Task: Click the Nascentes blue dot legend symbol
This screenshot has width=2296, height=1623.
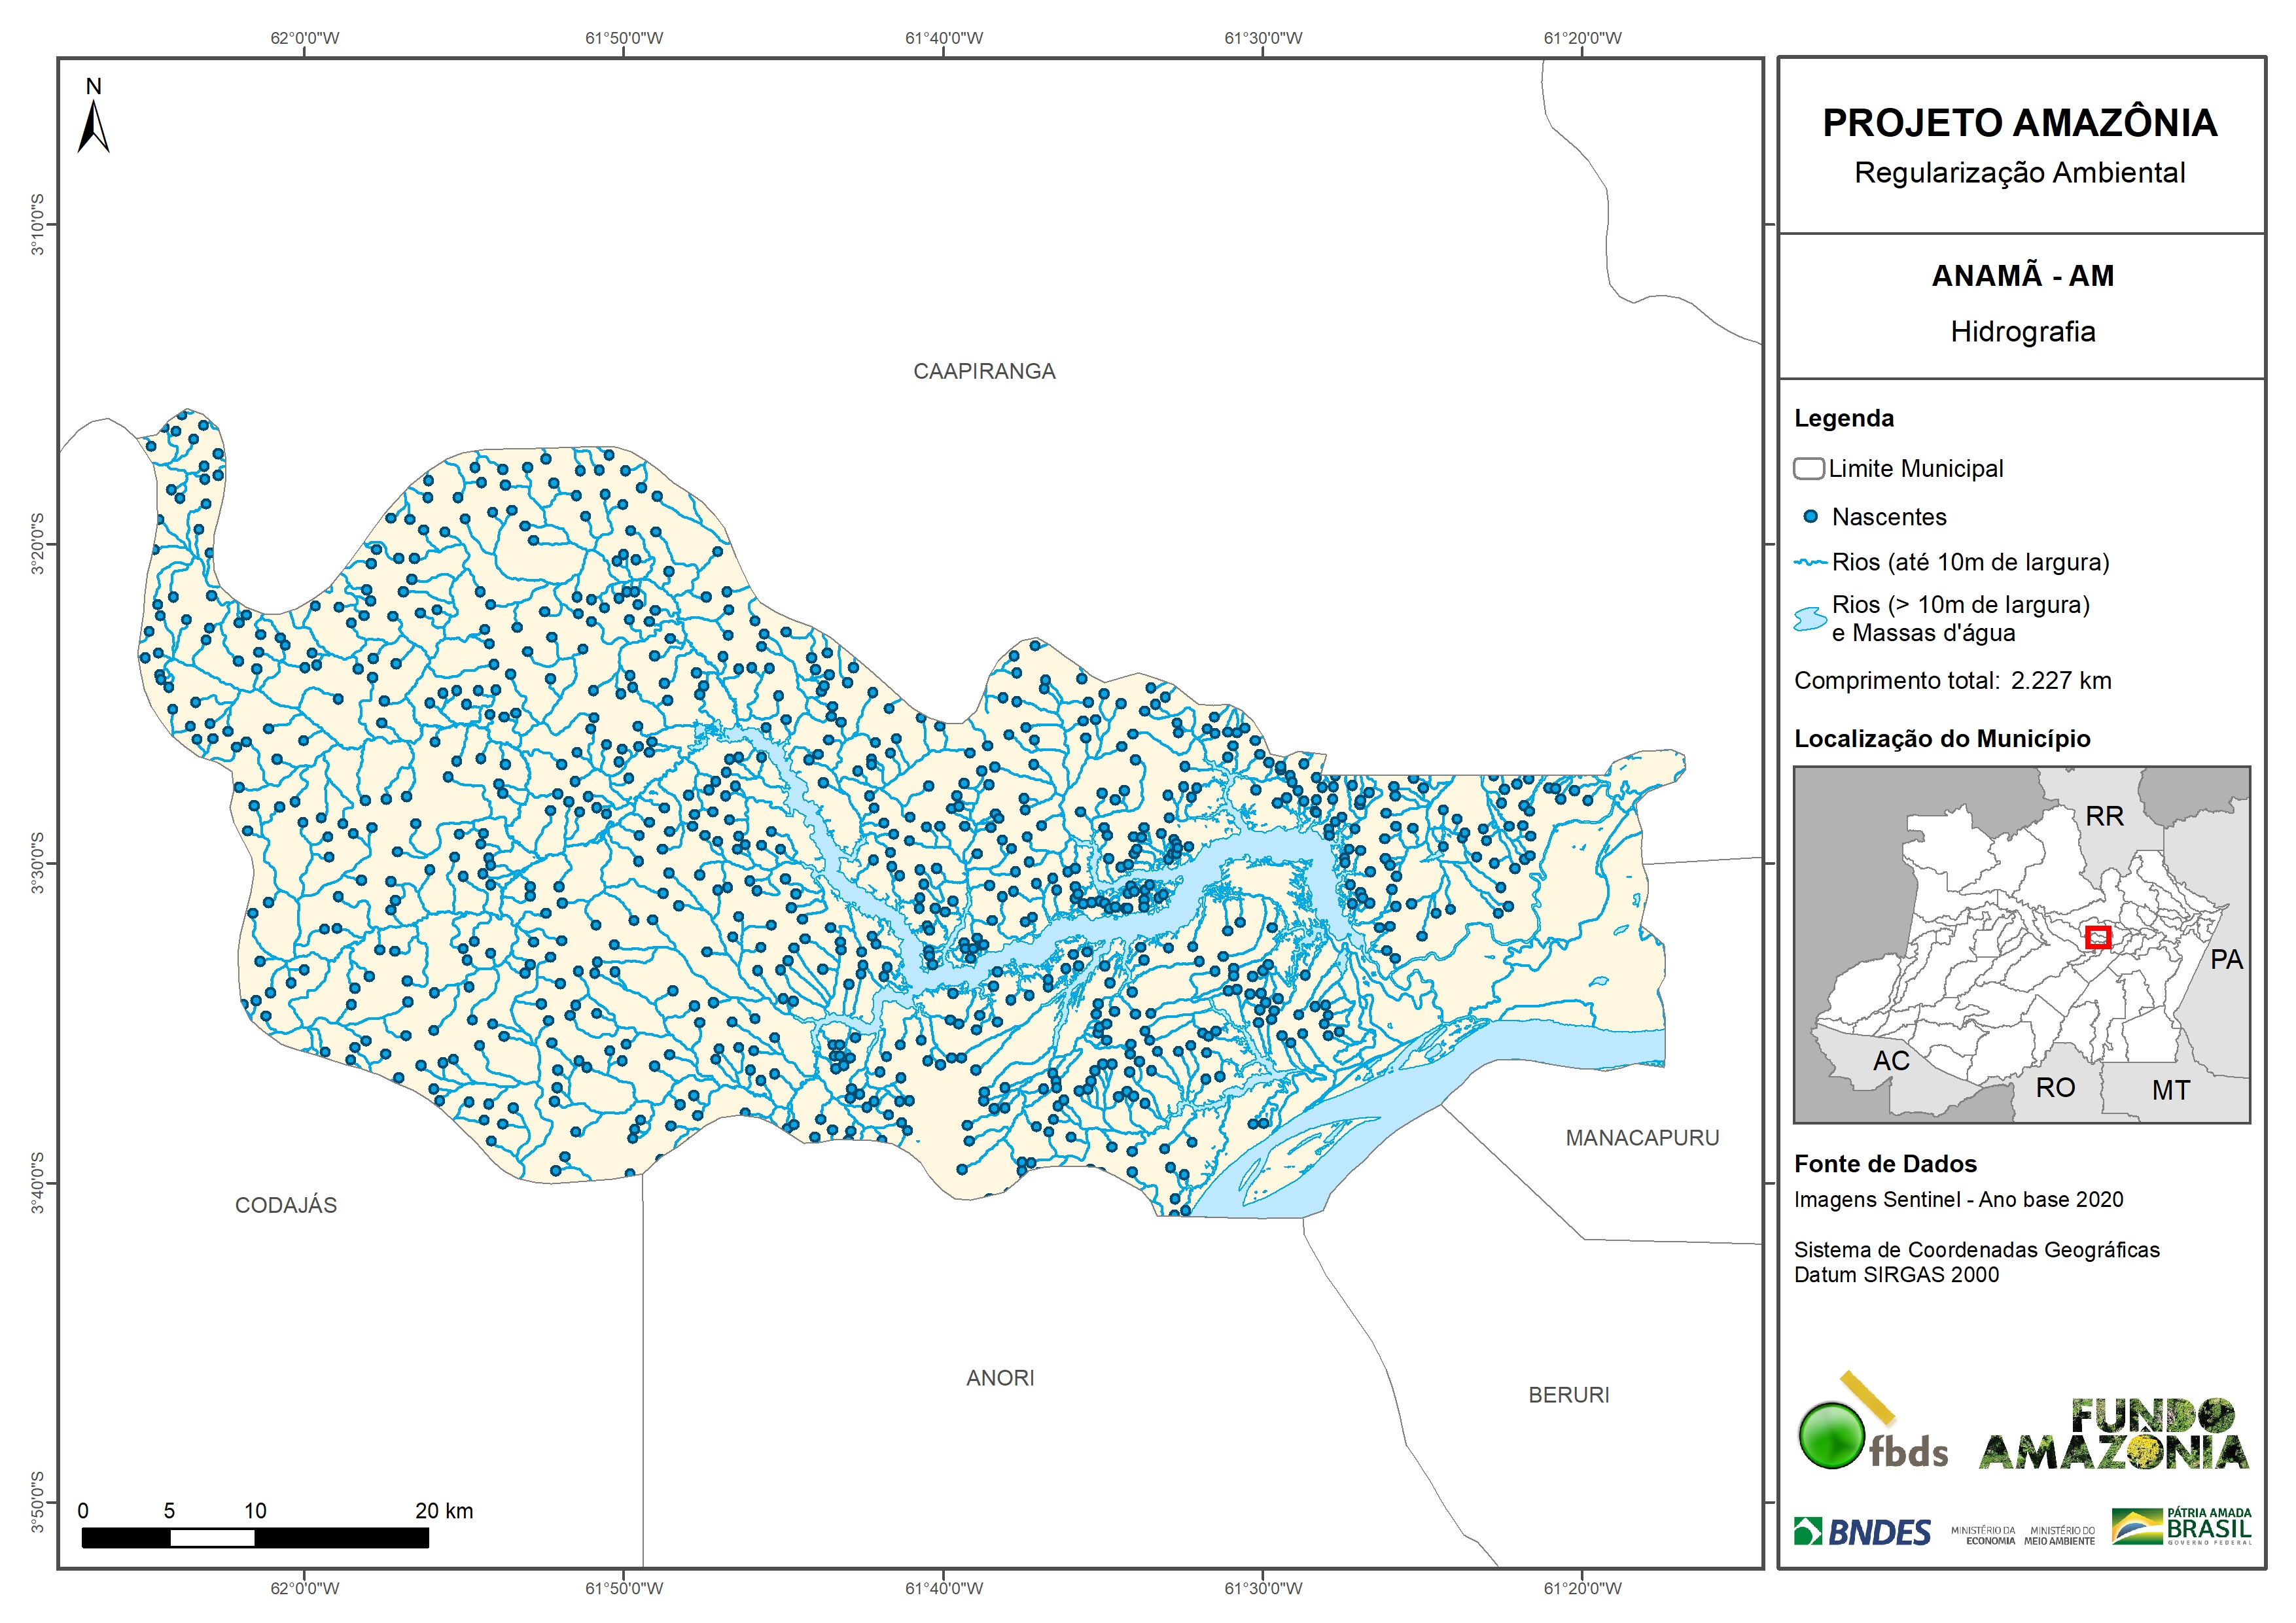Action: click(1810, 517)
